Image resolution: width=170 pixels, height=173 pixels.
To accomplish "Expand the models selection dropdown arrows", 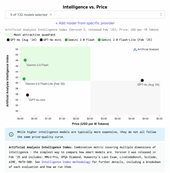I will point(161,14).
